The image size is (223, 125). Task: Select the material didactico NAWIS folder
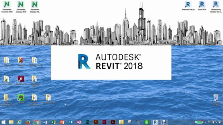pos(7,100)
